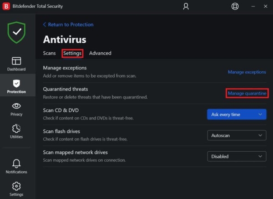Expand the Scan CD & DVD dropdown
The height and width of the screenshot is (199, 273).
click(x=237, y=114)
